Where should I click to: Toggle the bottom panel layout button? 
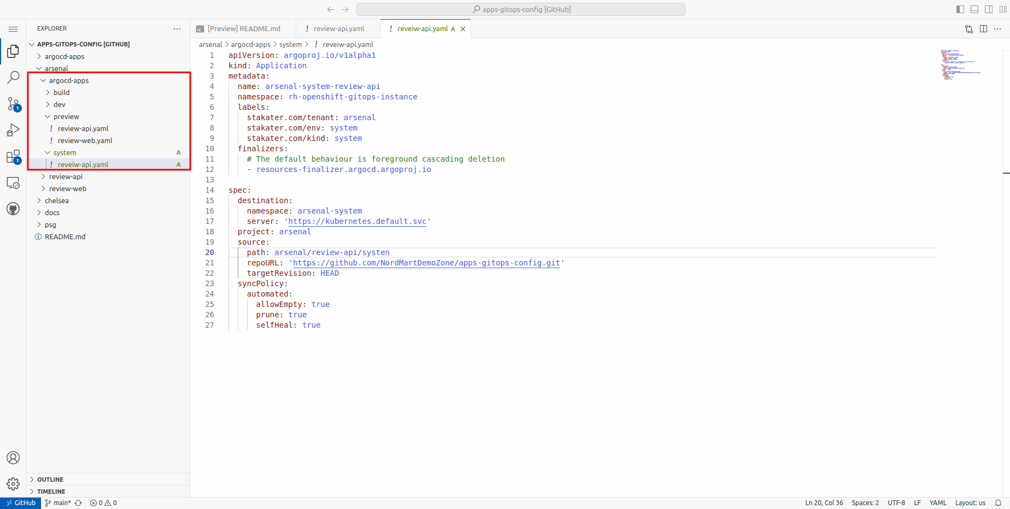(974, 9)
